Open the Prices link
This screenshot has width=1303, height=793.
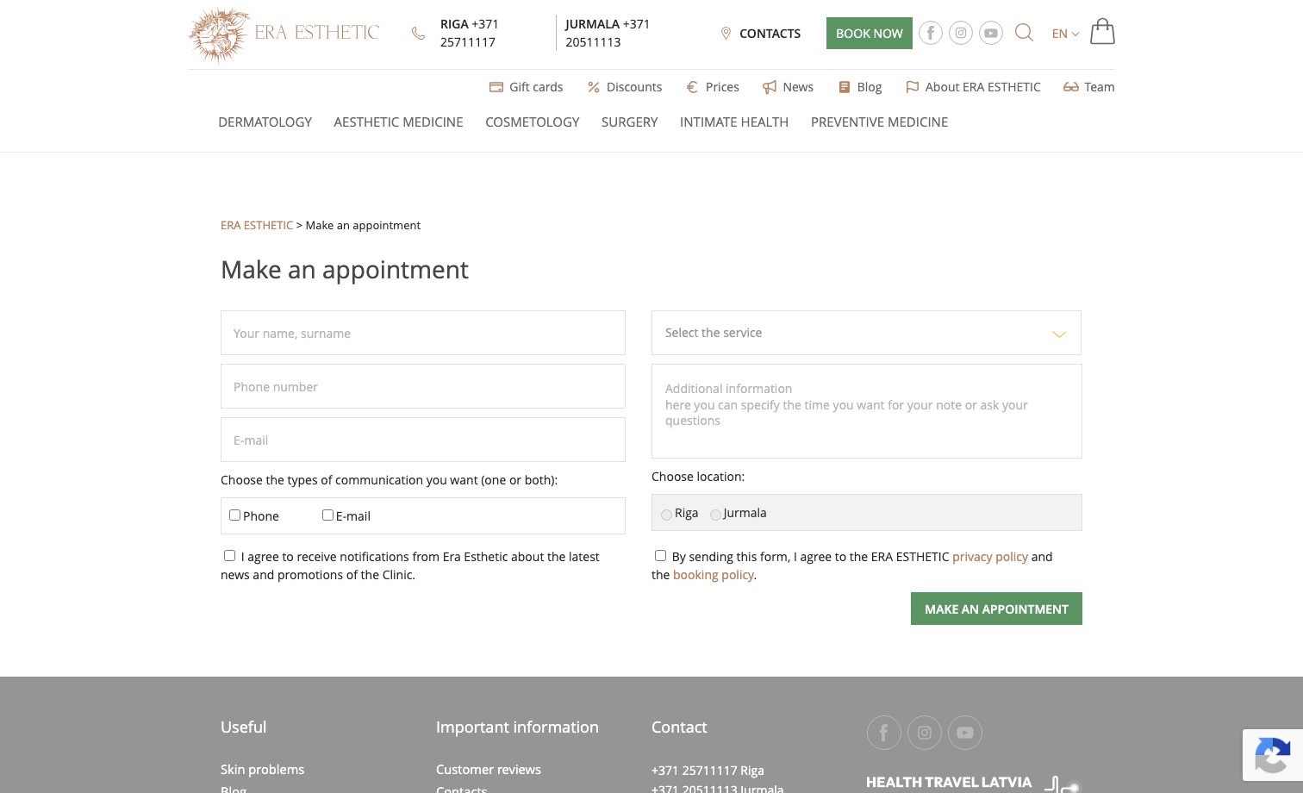tap(722, 87)
